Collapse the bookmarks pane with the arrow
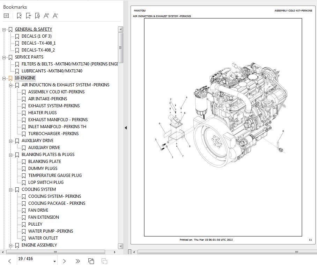The height and width of the screenshot is (265, 317). 126,128
